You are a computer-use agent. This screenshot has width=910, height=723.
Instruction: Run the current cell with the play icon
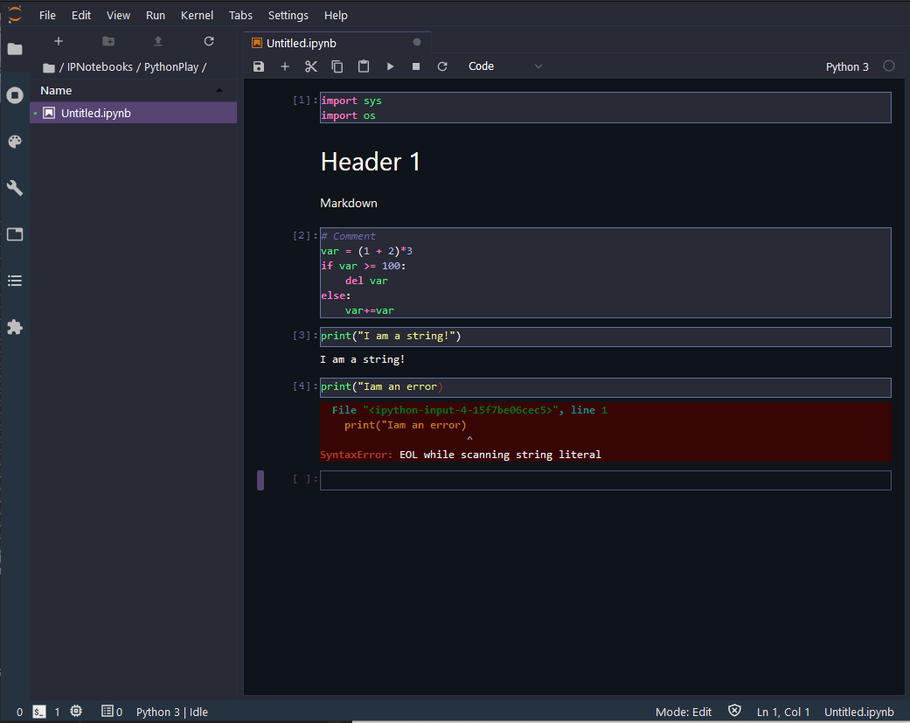click(x=390, y=66)
